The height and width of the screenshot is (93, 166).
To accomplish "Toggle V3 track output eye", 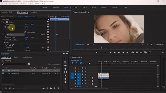I will coord(86,68).
